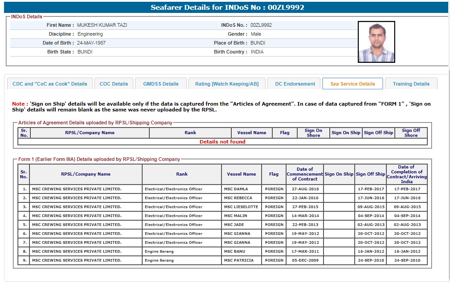Click the Sign Off Ship header in Form 1 table

coord(370,174)
